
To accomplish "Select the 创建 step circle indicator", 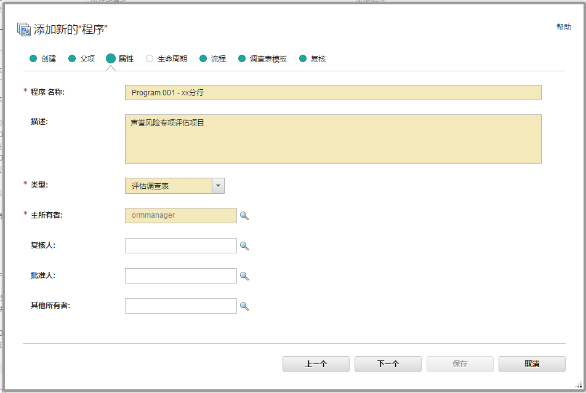I will click(33, 58).
